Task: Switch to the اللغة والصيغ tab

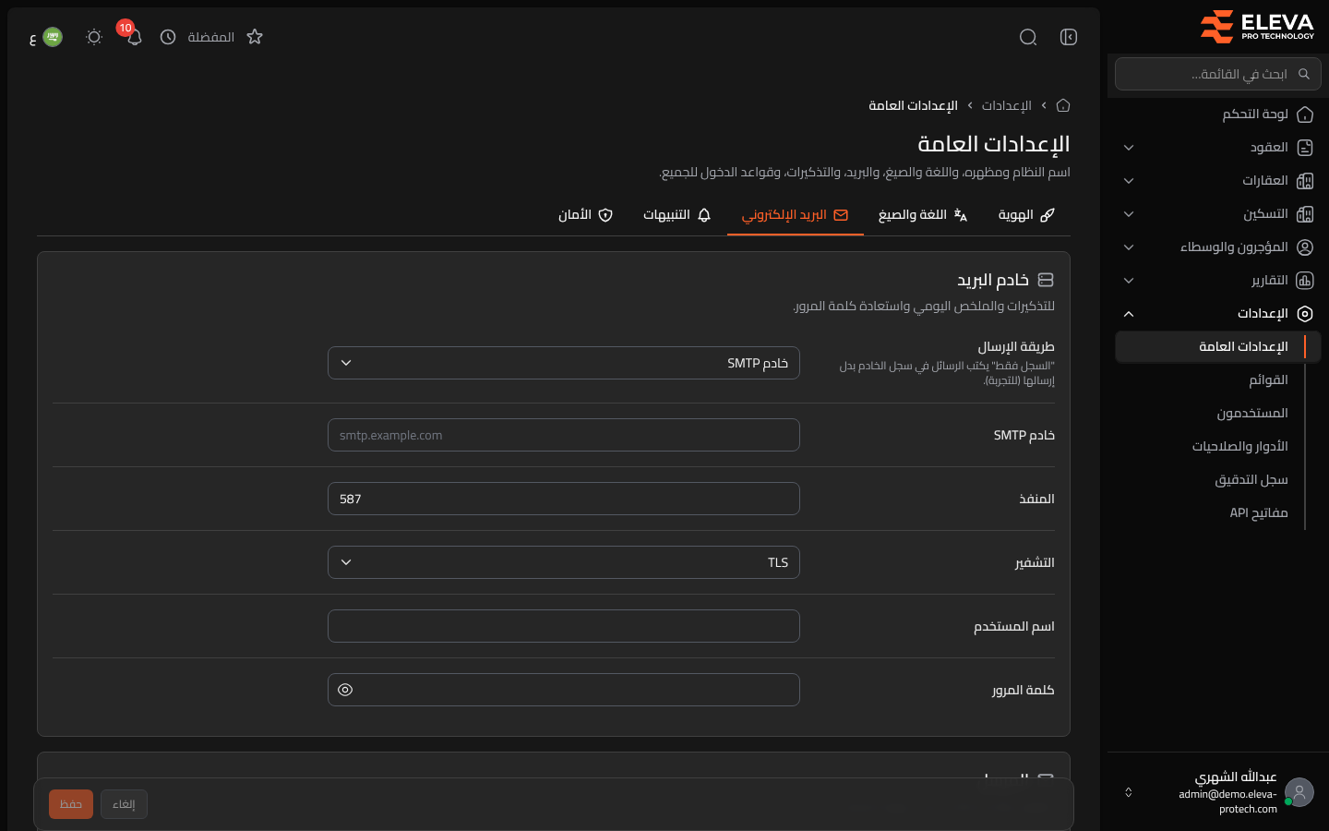Action: [923, 215]
